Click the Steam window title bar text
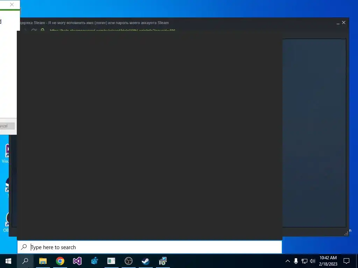This screenshot has height=268, width=358. (x=94, y=23)
